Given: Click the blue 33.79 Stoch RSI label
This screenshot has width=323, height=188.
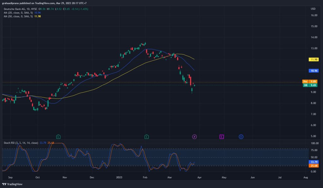Looking at the screenshot, I should (x=314, y=162).
